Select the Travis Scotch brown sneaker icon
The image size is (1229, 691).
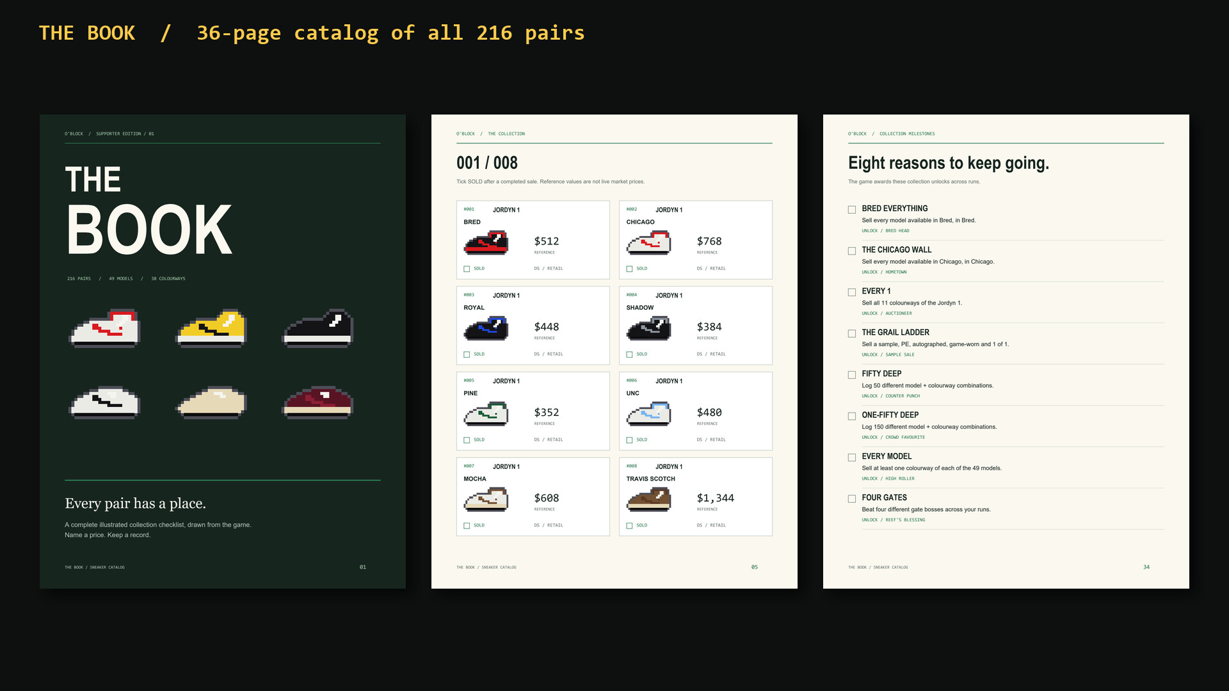coord(648,500)
